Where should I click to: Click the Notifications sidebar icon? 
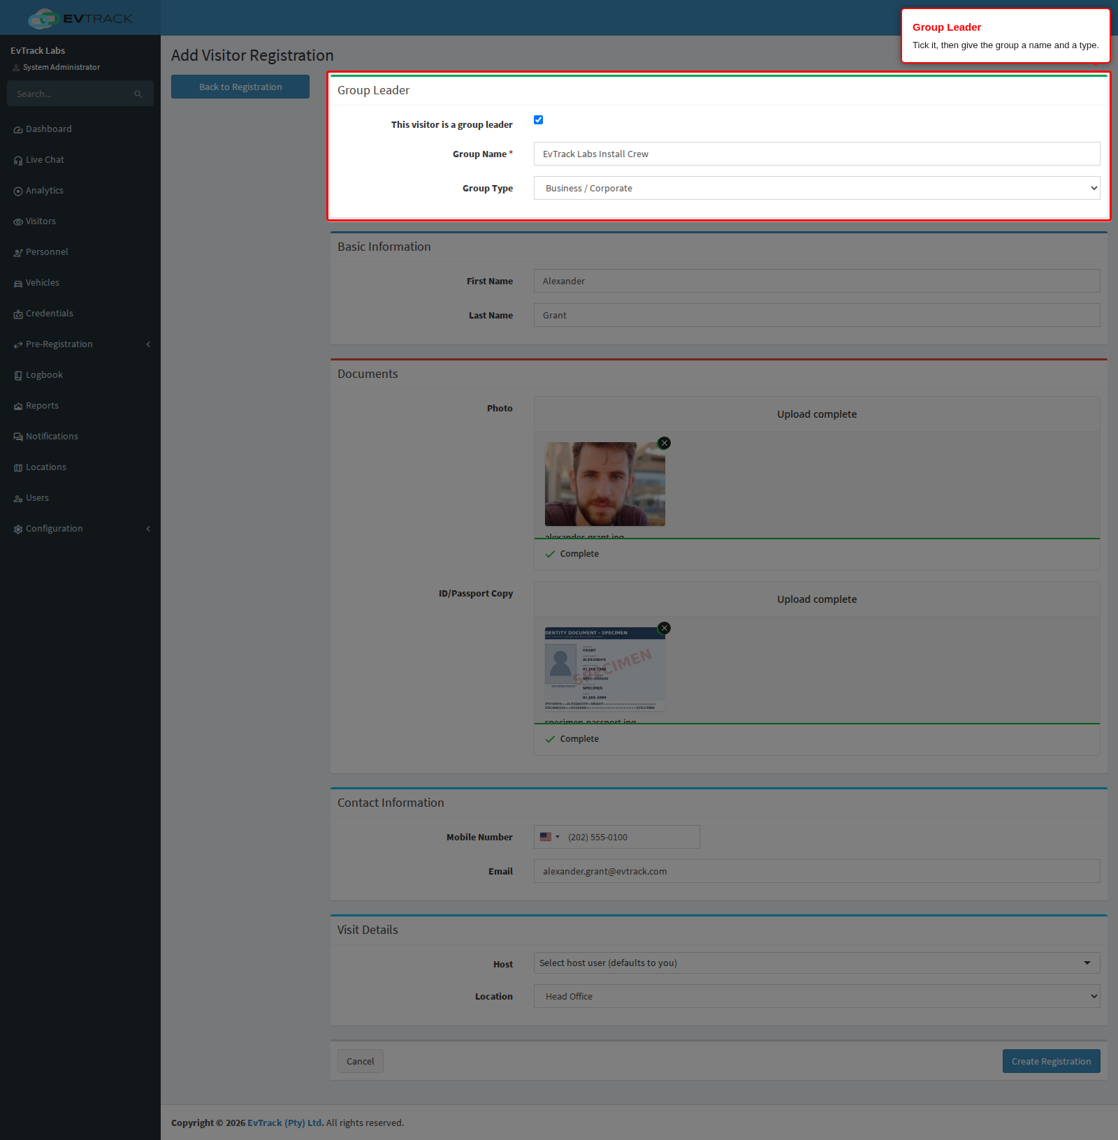pyautogui.click(x=18, y=437)
